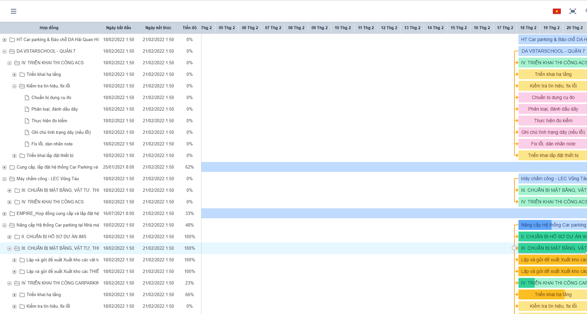Click file icon beside Thực hiện đo kiểm

27,121
